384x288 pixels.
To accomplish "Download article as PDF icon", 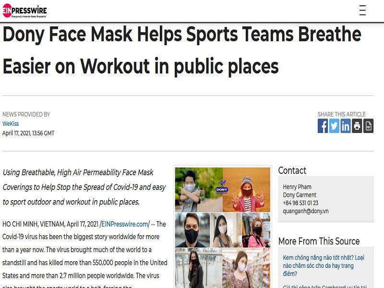I will coord(368,126).
